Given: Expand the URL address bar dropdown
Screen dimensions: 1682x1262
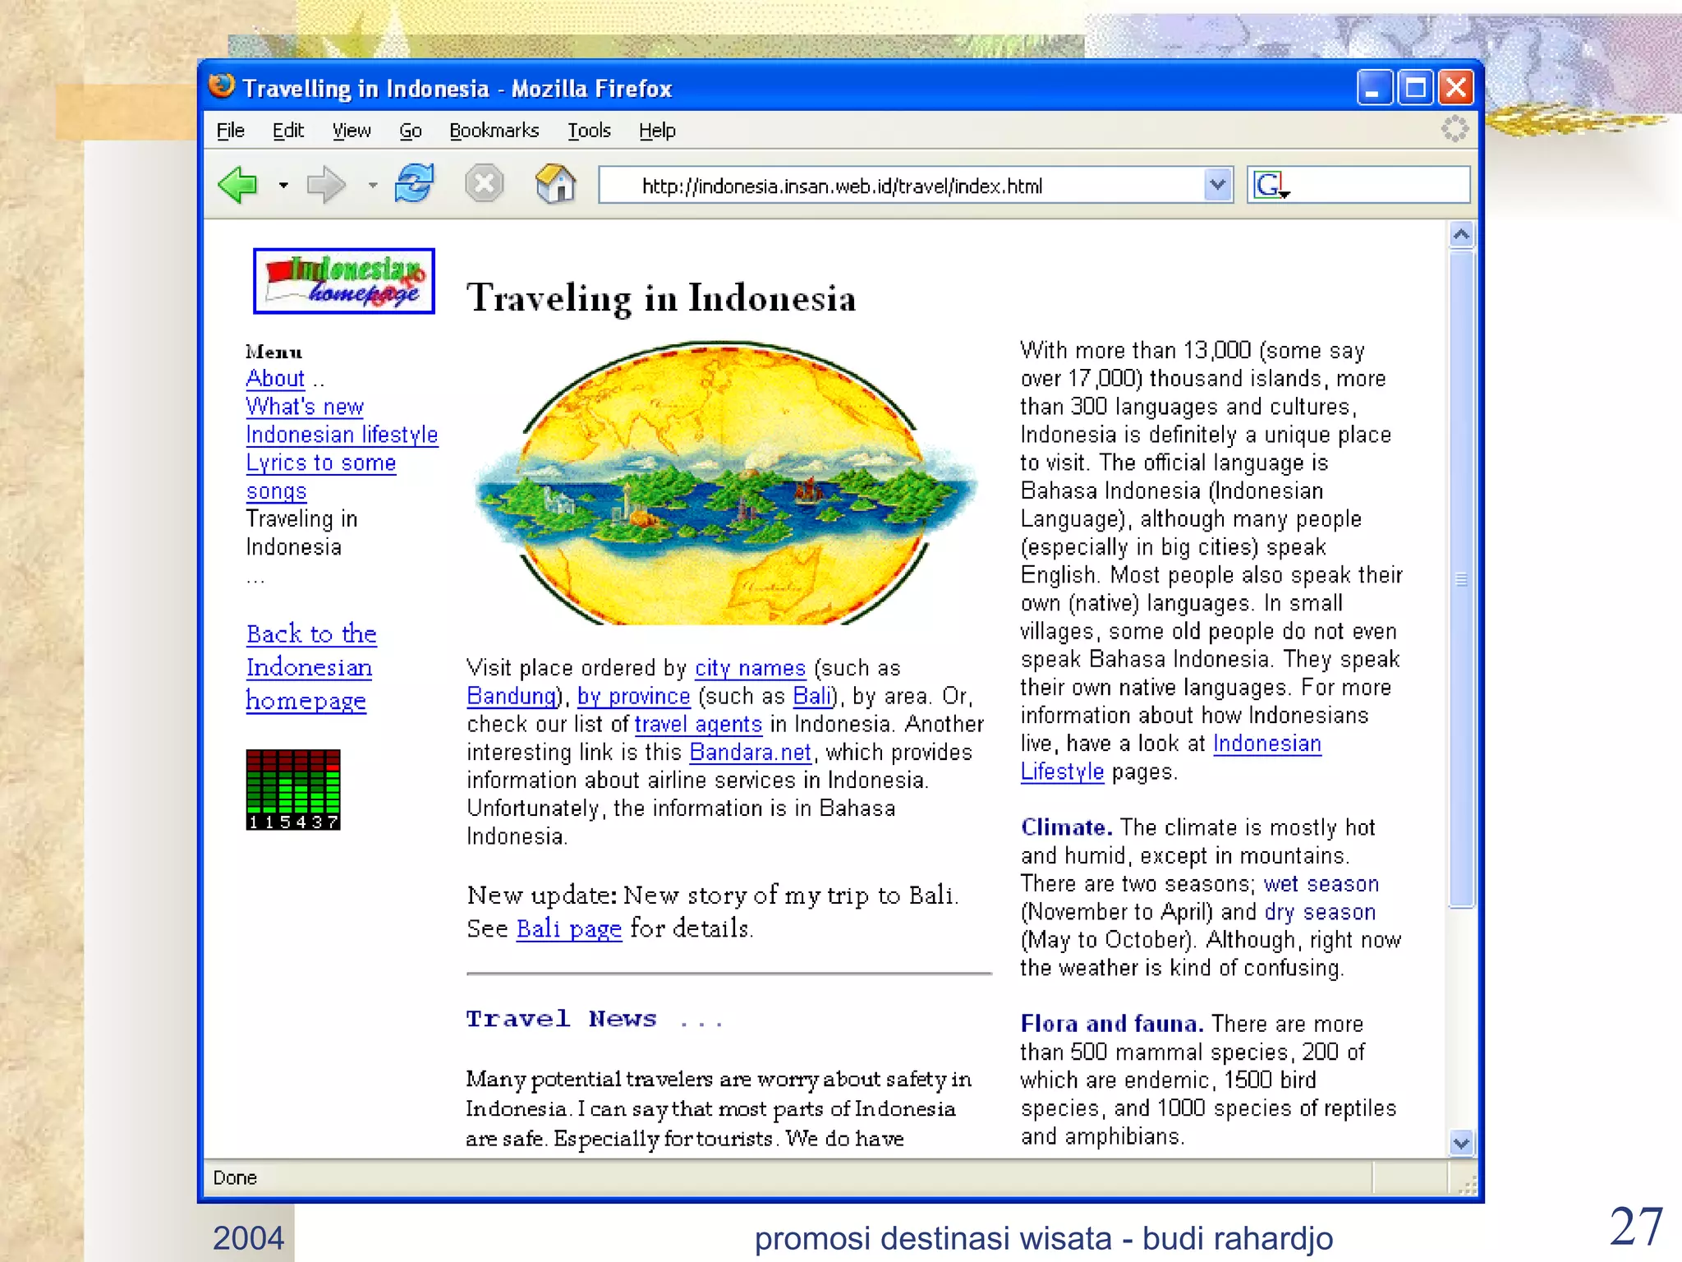Looking at the screenshot, I should point(1217,185).
